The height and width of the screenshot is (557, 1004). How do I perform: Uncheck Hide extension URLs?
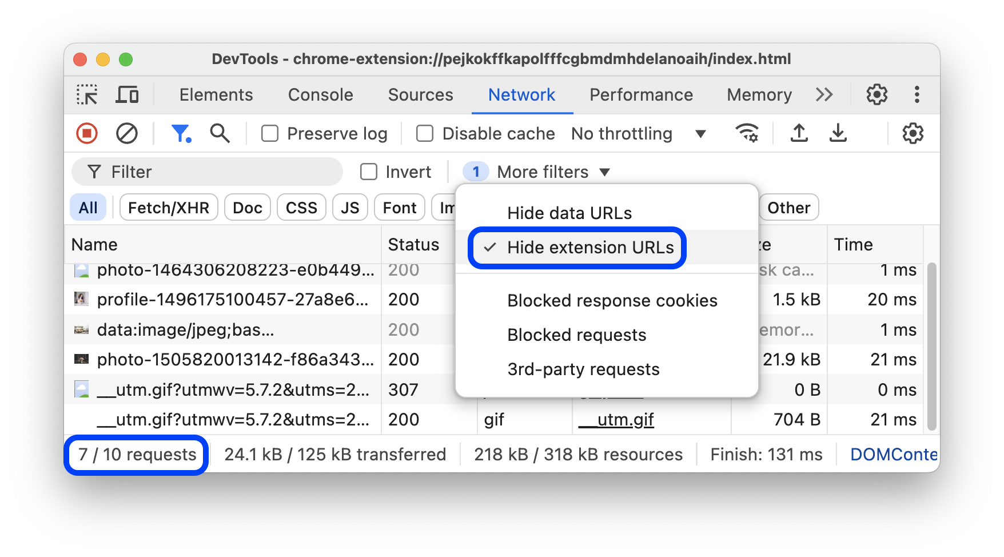[x=576, y=248]
